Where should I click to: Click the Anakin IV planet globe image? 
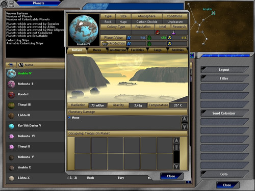84,29
